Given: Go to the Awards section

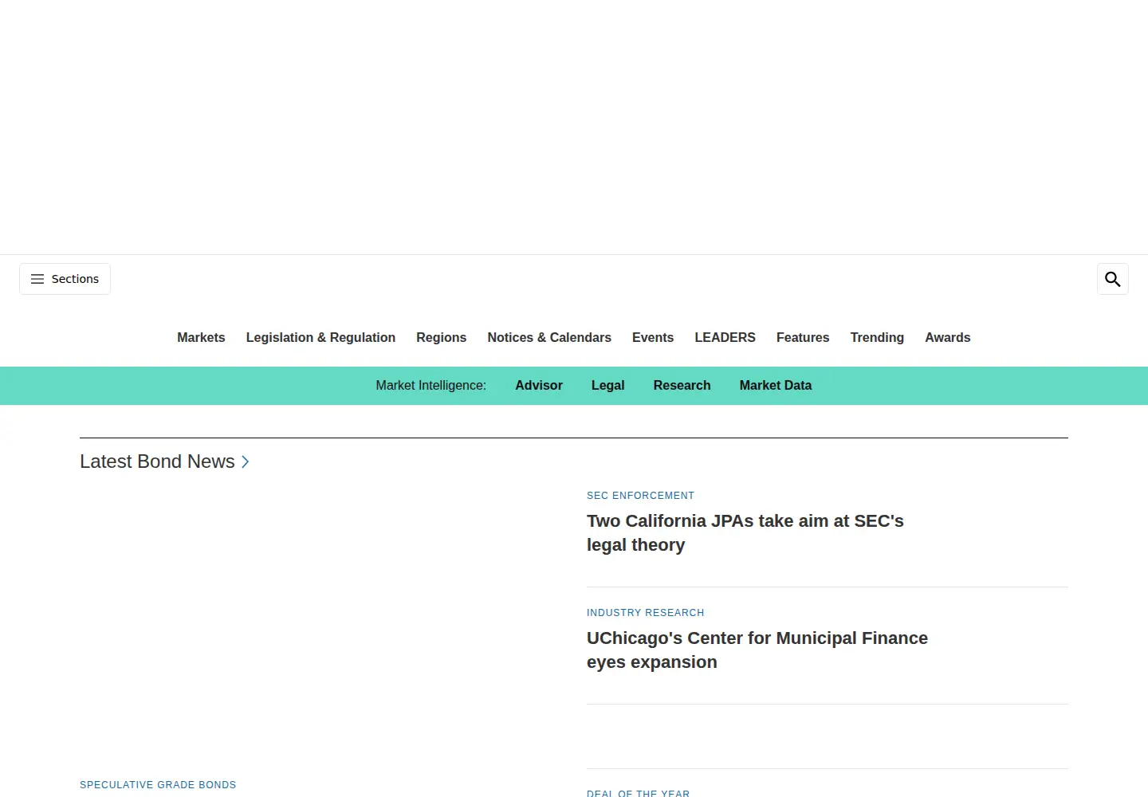Looking at the screenshot, I should click(x=948, y=337).
